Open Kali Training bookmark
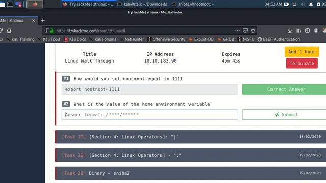326x183 pixels. 20,39
